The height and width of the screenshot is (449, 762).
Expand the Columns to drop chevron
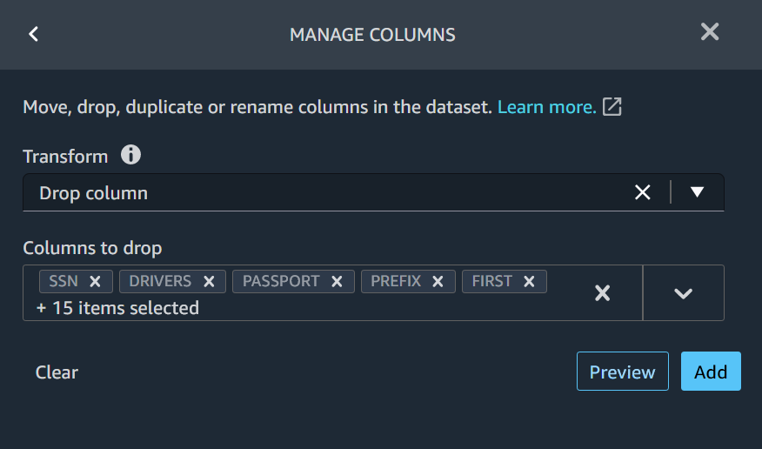pyautogui.click(x=683, y=293)
